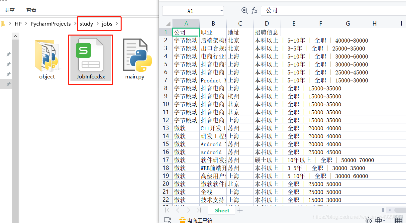Click the first pin icon in Explorer sidebar

(9, 54)
